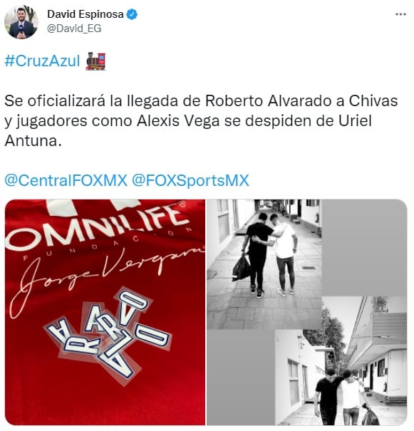The height and width of the screenshot is (431, 414).
Task: Click the train emoji after #CruzAzul
Action: coord(95,61)
